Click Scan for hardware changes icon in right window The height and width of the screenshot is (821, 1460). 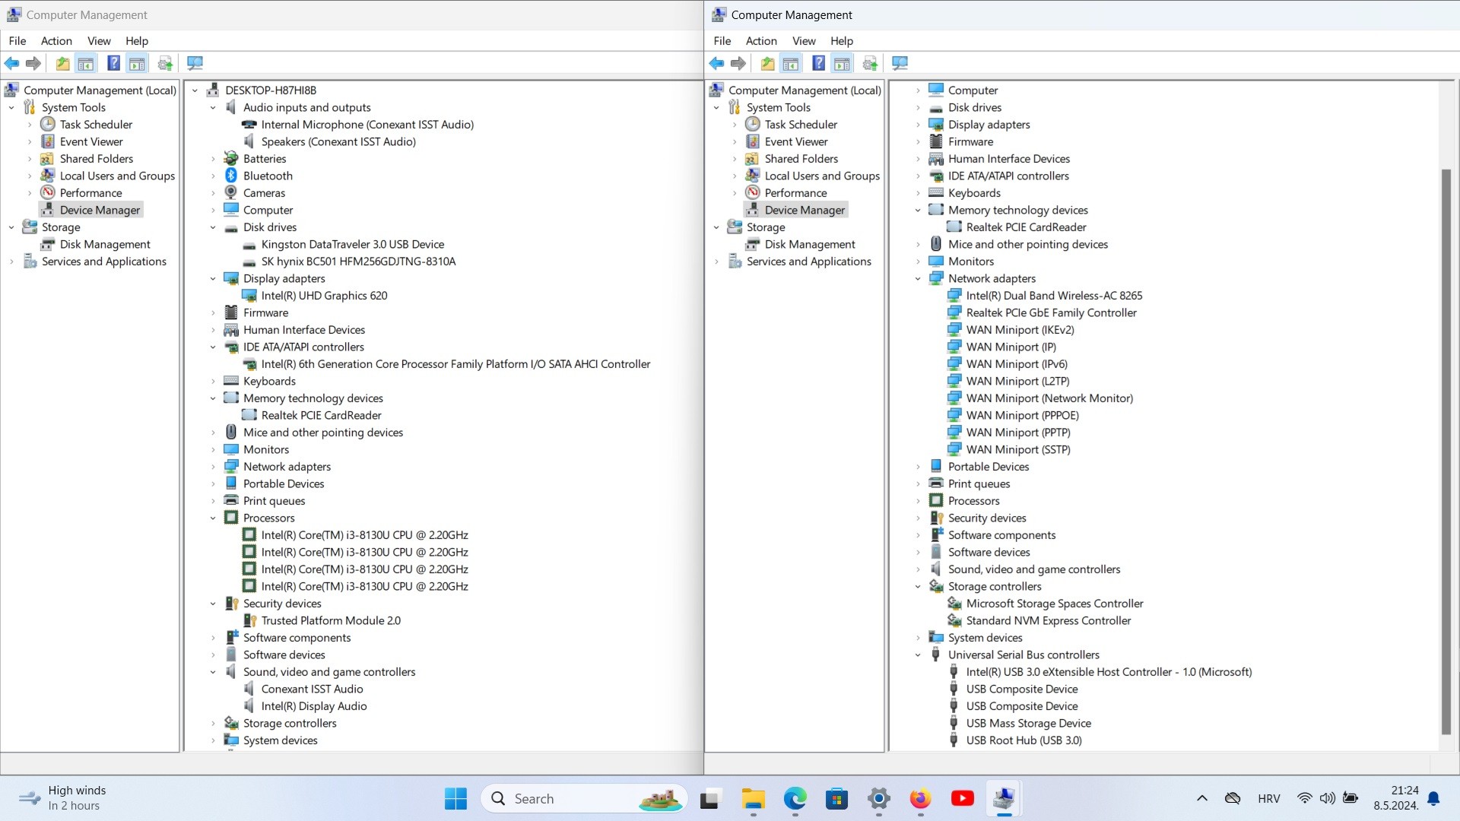[x=900, y=63]
